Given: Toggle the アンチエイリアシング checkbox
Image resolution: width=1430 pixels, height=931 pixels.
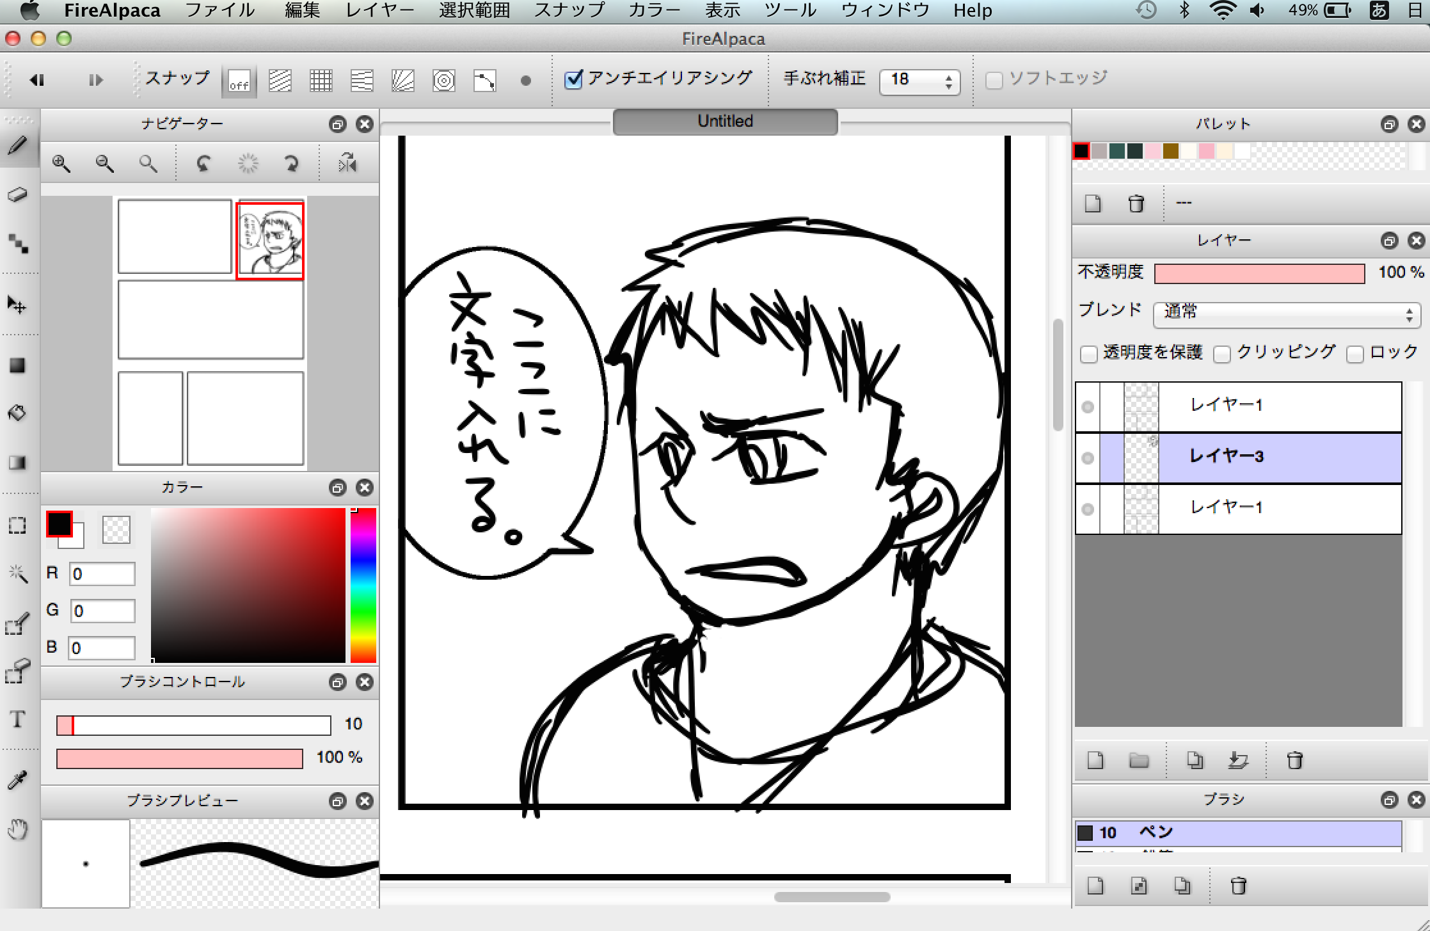Looking at the screenshot, I should [x=574, y=79].
